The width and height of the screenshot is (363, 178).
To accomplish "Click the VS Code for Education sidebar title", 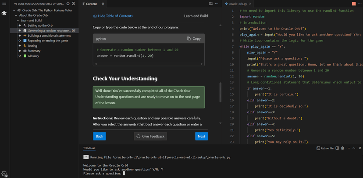I will coord(39,3).
